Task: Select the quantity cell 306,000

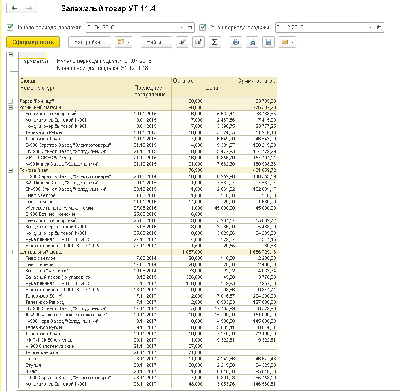Action: [188, 277]
